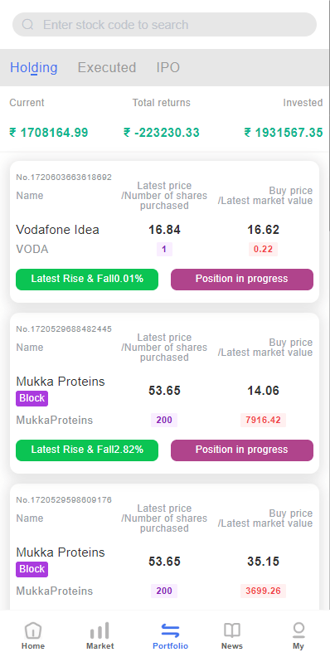330x657 pixels.
Task: Click the Total returns amount -223230.33
Action: 162,133
